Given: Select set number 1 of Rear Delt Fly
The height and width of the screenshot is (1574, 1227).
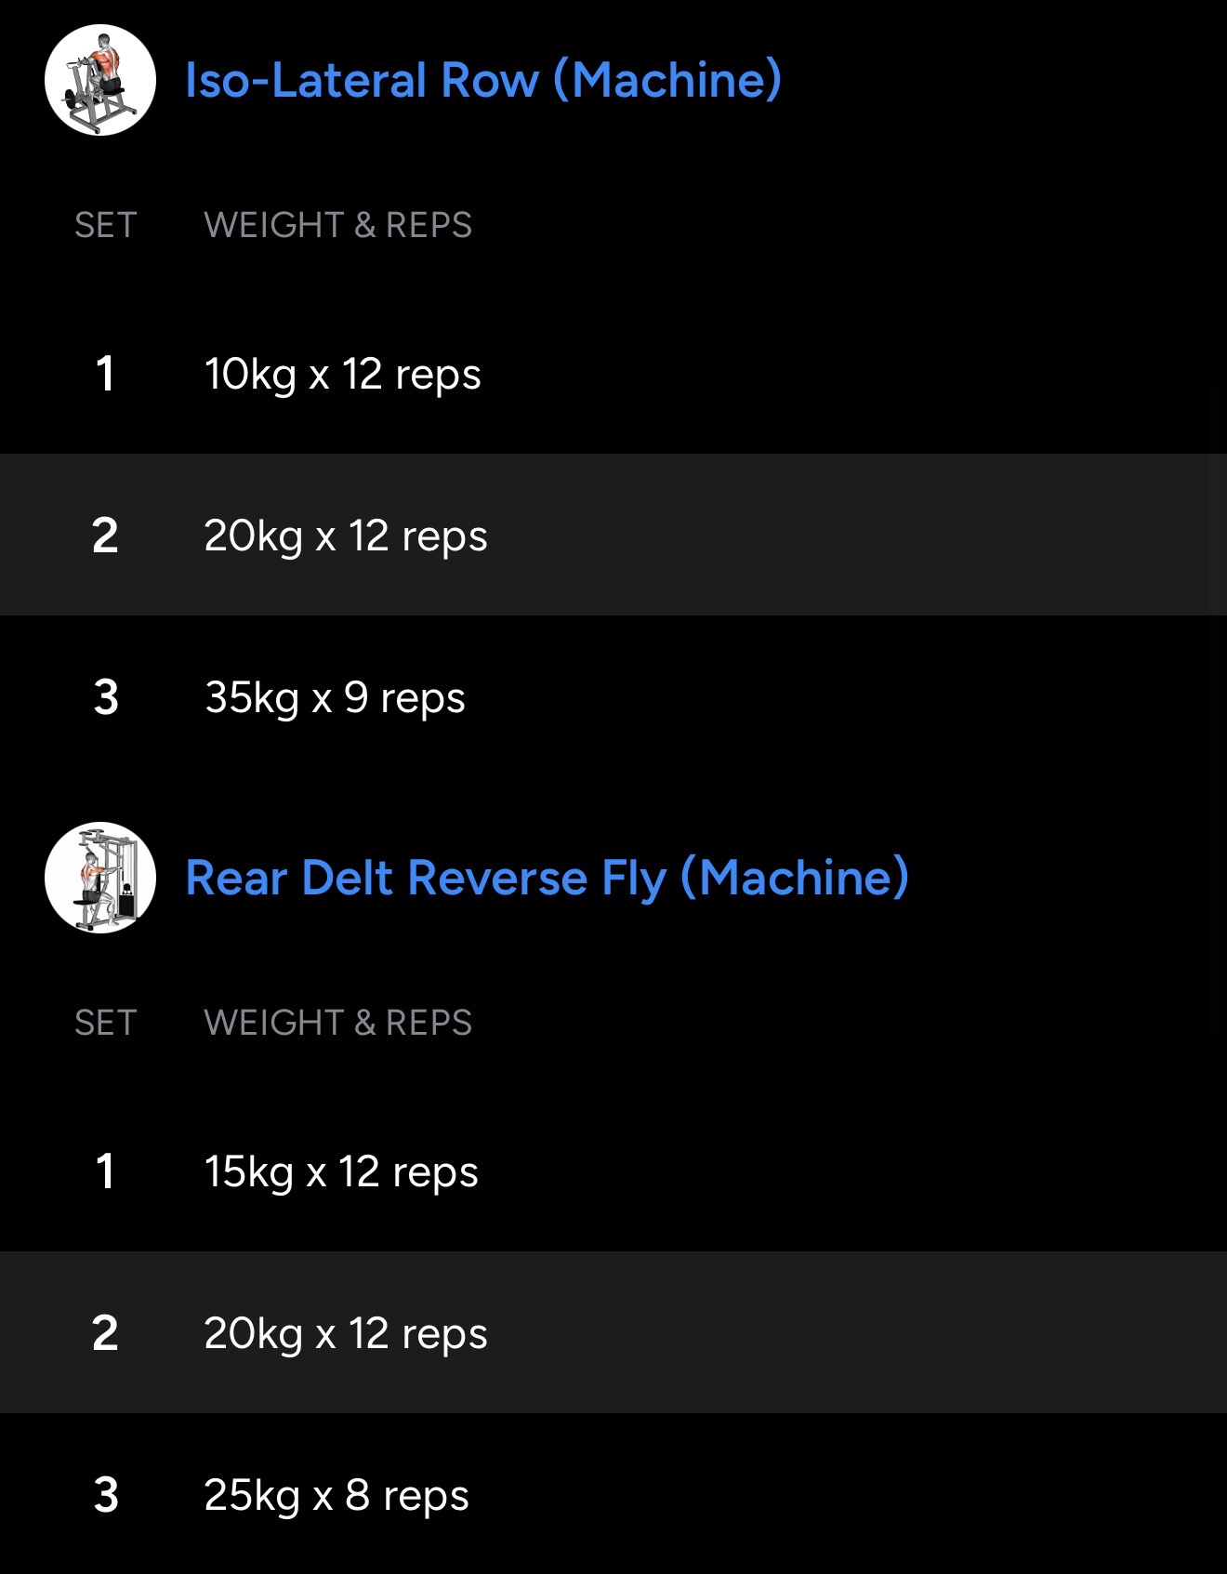Looking at the screenshot, I should 105,1171.
